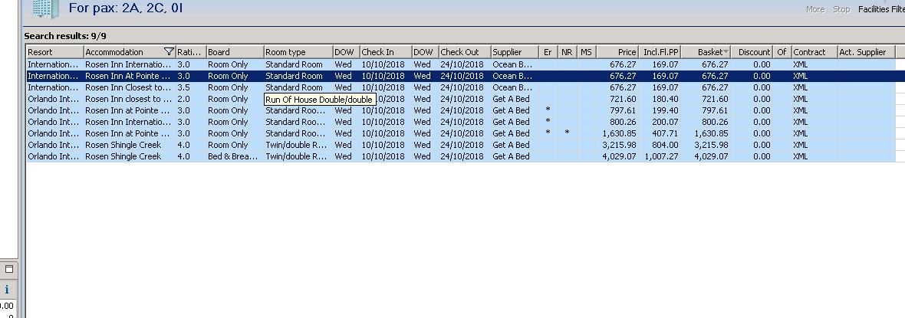Click the More button
Screen dimensions: 905x318
click(815, 9)
